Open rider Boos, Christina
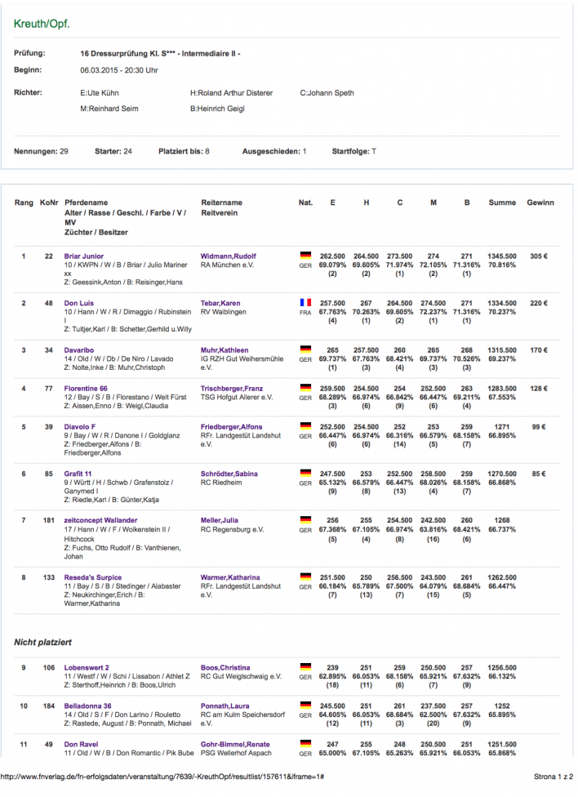The image size is (578, 797). [x=225, y=668]
